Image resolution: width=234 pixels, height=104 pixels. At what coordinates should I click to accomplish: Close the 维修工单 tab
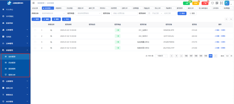96,8
